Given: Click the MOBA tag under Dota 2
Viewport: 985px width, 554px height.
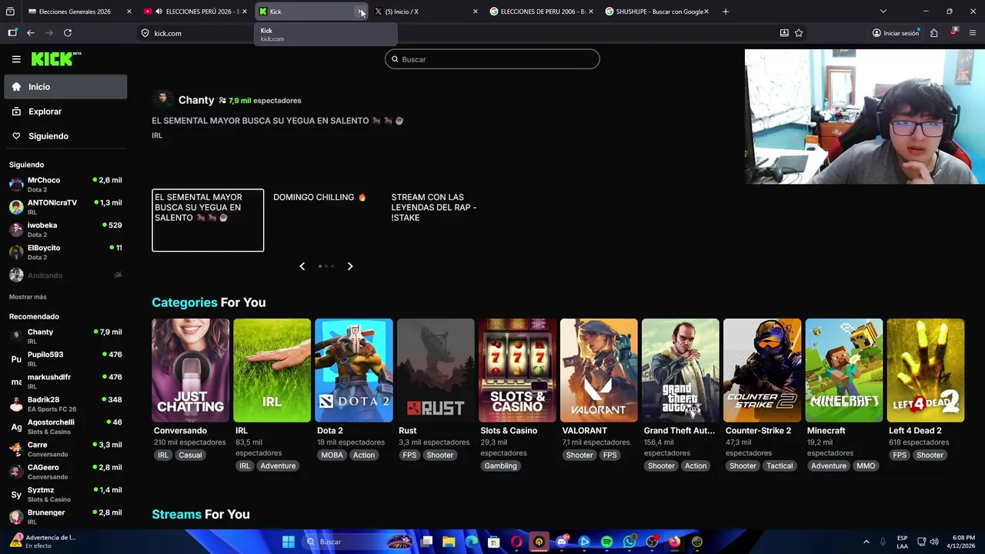Looking at the screenshot, I should pyautogui.click(x=332, y=455).
